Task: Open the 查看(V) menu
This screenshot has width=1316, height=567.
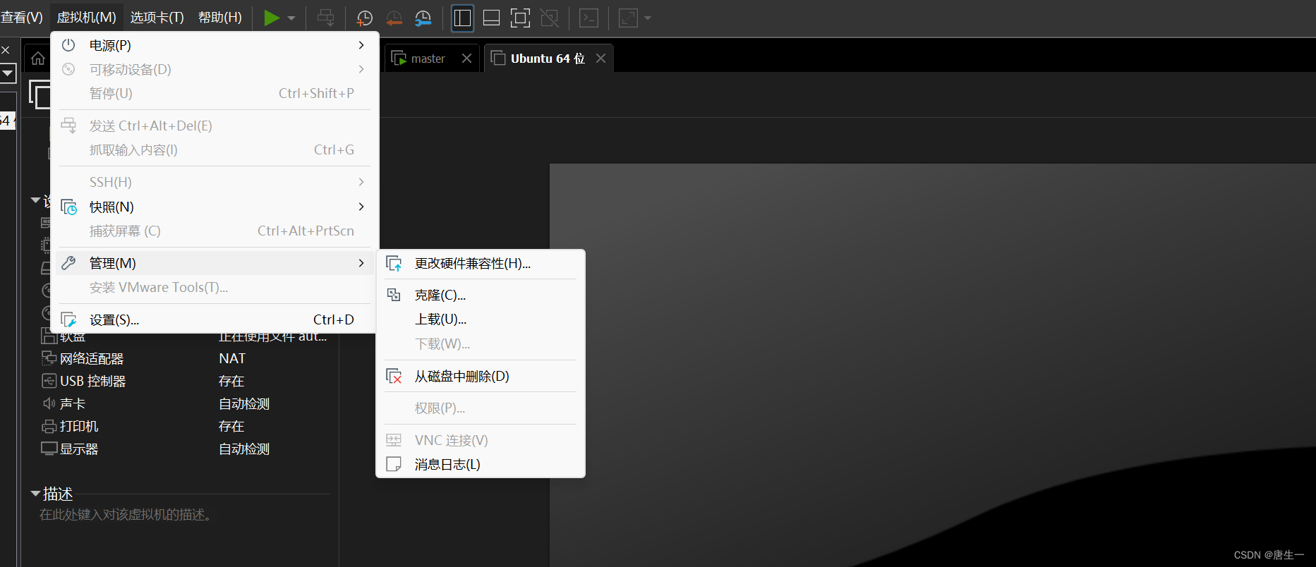Action: coord(22,17)
